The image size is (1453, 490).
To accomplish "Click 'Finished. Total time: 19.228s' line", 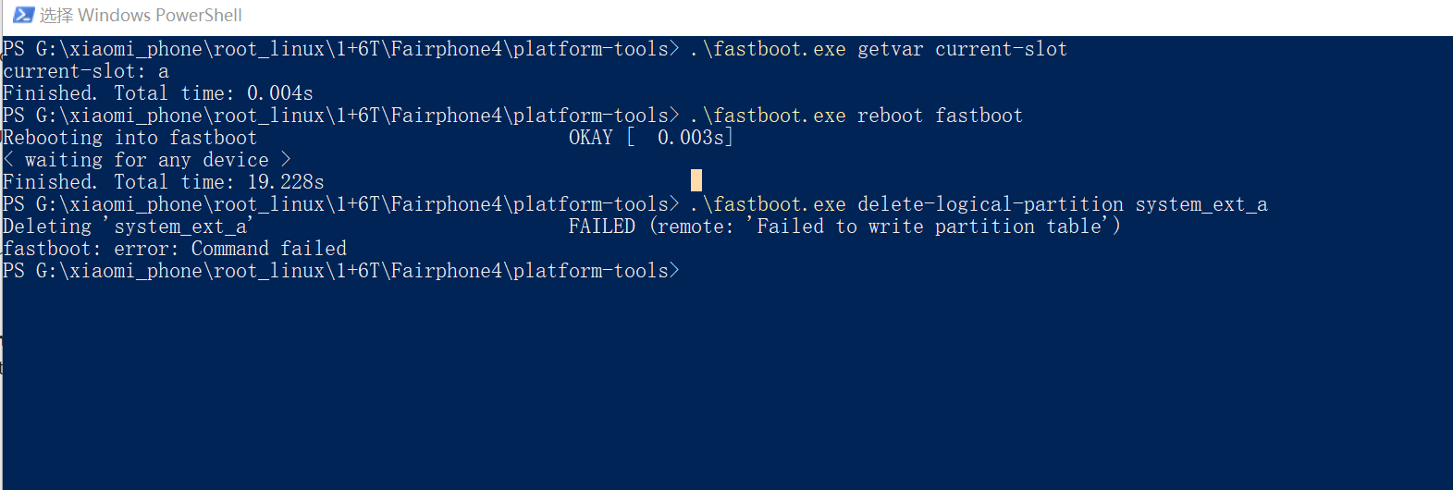I will (x=164, y=182).
